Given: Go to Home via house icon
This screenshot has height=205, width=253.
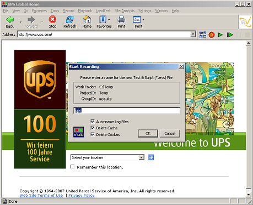Looking at the screenshot, I should coord(87,19).
